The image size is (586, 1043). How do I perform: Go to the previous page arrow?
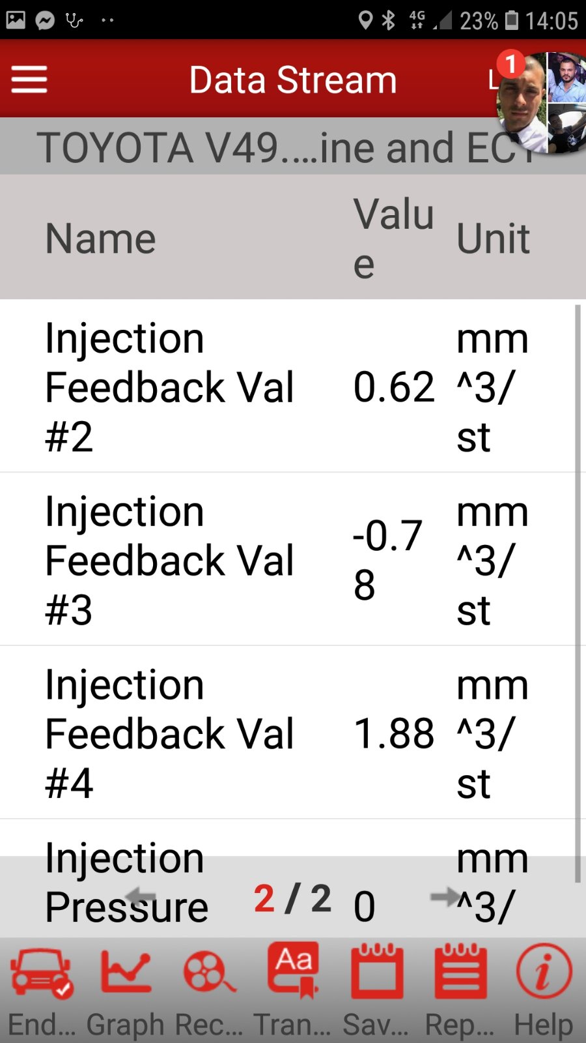140,897
